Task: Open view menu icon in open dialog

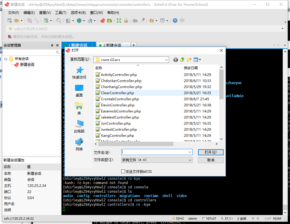Action: (197, 60)
